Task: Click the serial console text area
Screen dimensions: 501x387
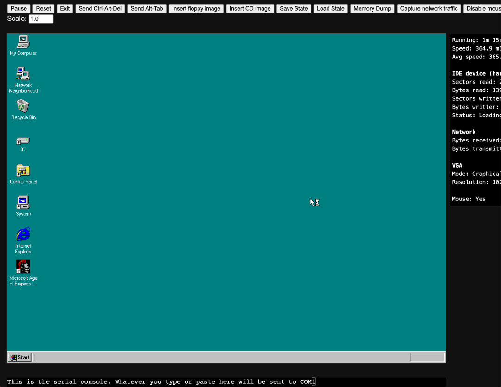Action: 226,382
